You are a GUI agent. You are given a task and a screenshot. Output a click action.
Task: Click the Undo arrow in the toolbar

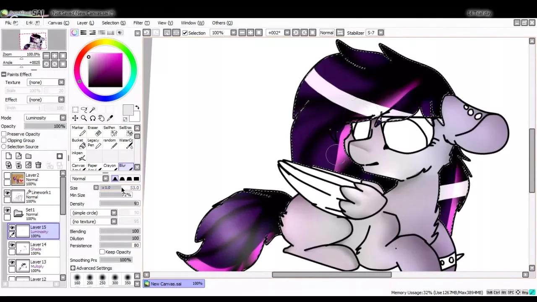tap(146, 33)
